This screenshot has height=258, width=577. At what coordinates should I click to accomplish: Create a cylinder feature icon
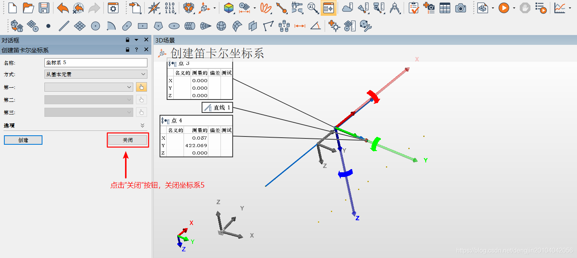(x=190, y=26)
